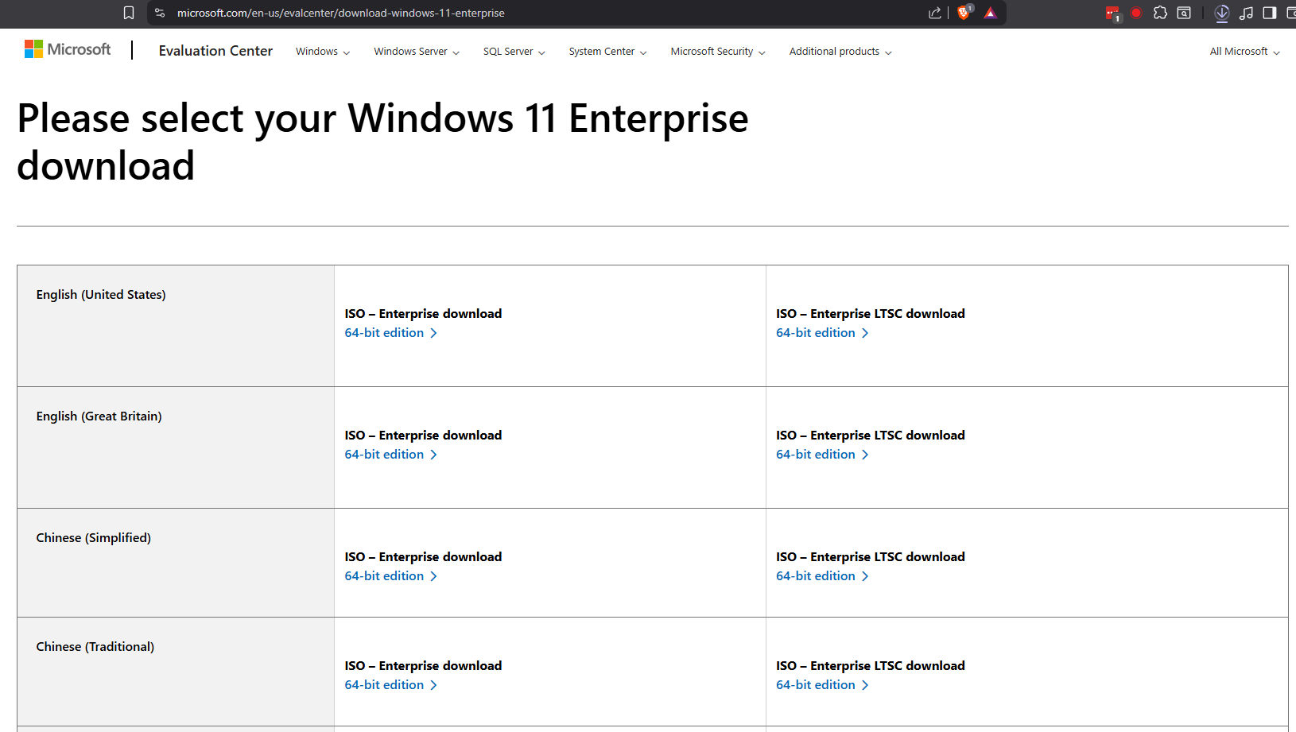Viewport: 1296px width, 732px height.
Task: Open Brave Rewards triangle icon
Action: 990,13
